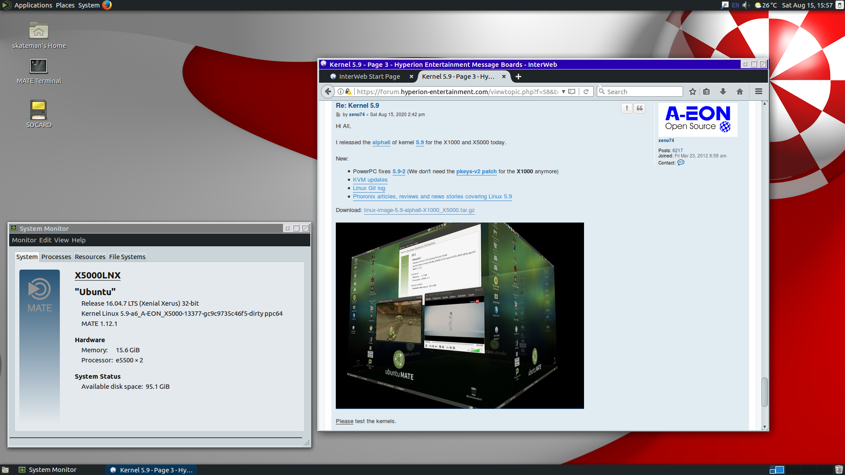
Task: Click the date and time clock
Action: click(x=807, y=5)
